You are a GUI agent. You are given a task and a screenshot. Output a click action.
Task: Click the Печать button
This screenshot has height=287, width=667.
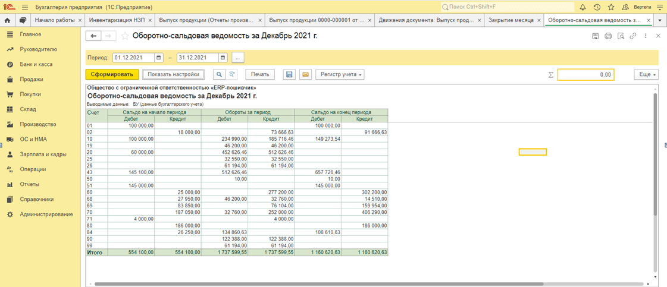[x=260, y=74]
